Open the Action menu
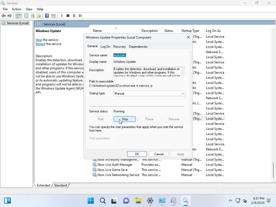Screen dimensions: 276x207 (x=16, y=9)
